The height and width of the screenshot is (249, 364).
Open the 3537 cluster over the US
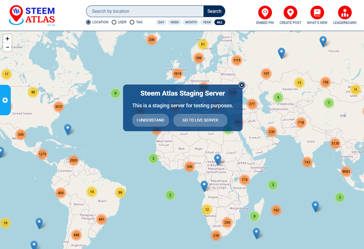[59, 107]
